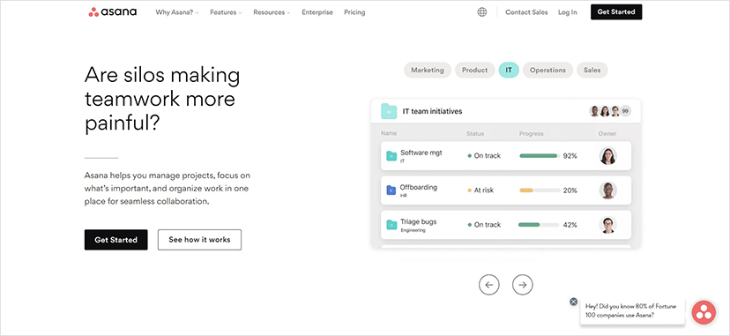This screenshot has height=336, width=730.
Task: Select the Operations tab
Action: tap(548, 71)
